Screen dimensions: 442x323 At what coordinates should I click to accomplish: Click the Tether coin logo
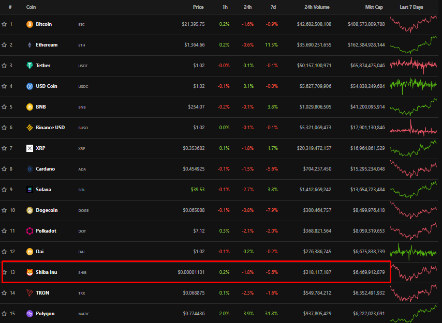(x=30, y=66)
